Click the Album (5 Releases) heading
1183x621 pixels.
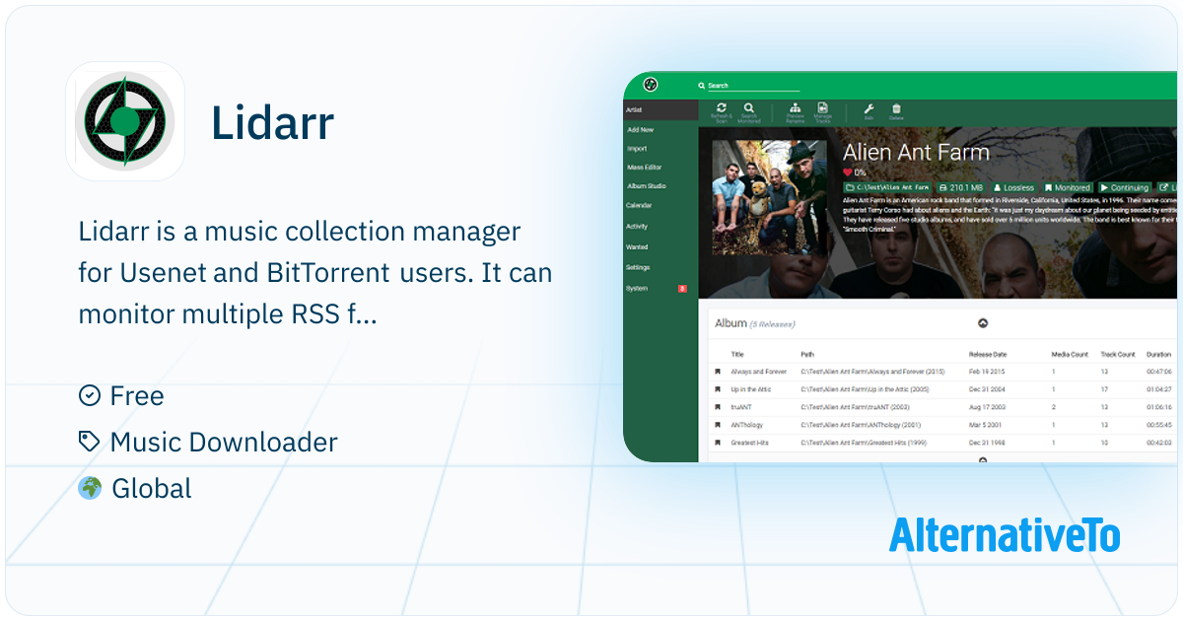(755, 323)
